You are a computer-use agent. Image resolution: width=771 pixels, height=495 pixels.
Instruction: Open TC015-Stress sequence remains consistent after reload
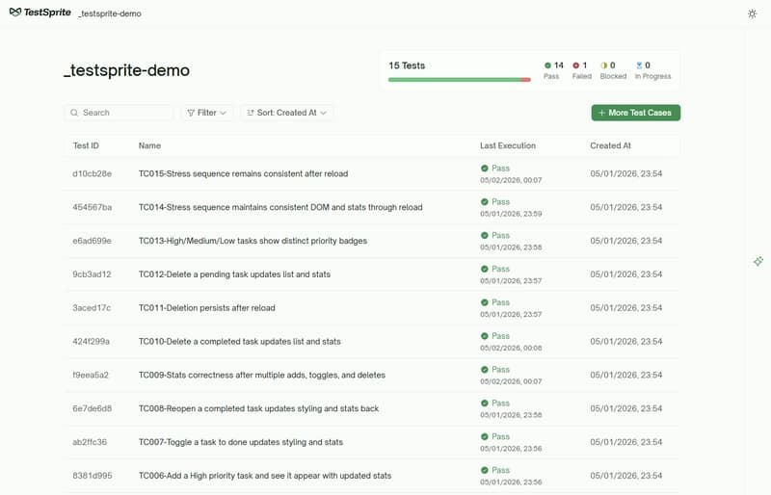(244, 173)
